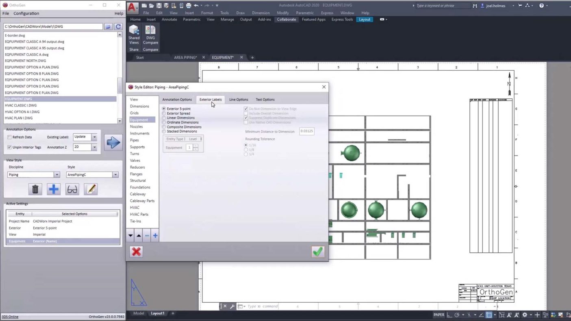Switch to the Annotation Options tab
The width and height of the screenshot is (571, 321).
pos(177,100)
